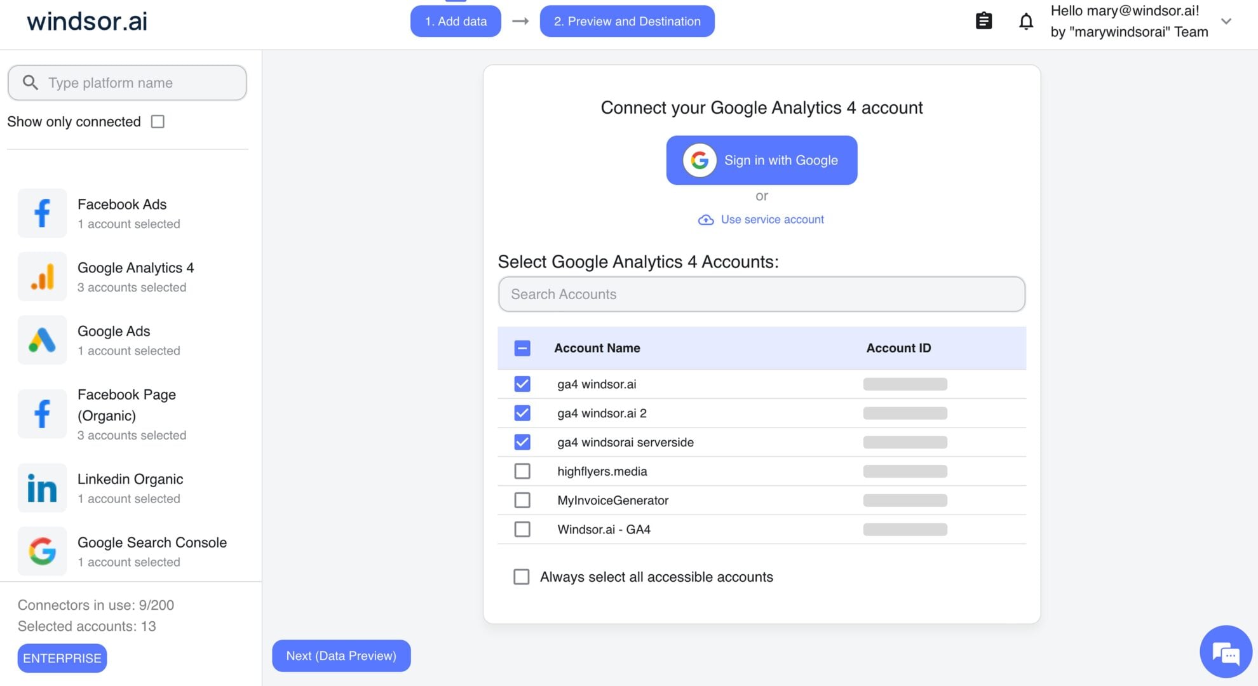Toggle the select-all accounts header checkbox
Viewport: 1258px width, 686px height.
click(x=522, y=348)
